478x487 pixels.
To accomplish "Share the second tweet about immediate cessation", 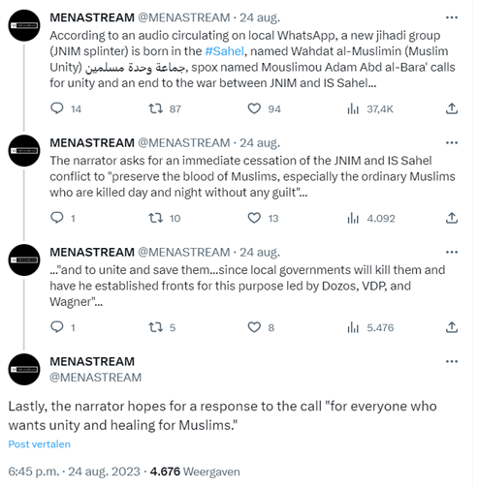I will tap(452, 218).
